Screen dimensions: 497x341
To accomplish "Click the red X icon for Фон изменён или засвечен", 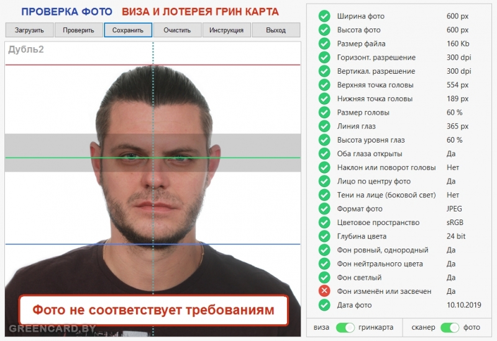I will point(324,291).
